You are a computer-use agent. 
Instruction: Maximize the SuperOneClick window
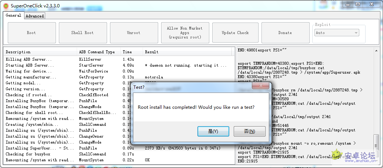(x=358, y=4)
